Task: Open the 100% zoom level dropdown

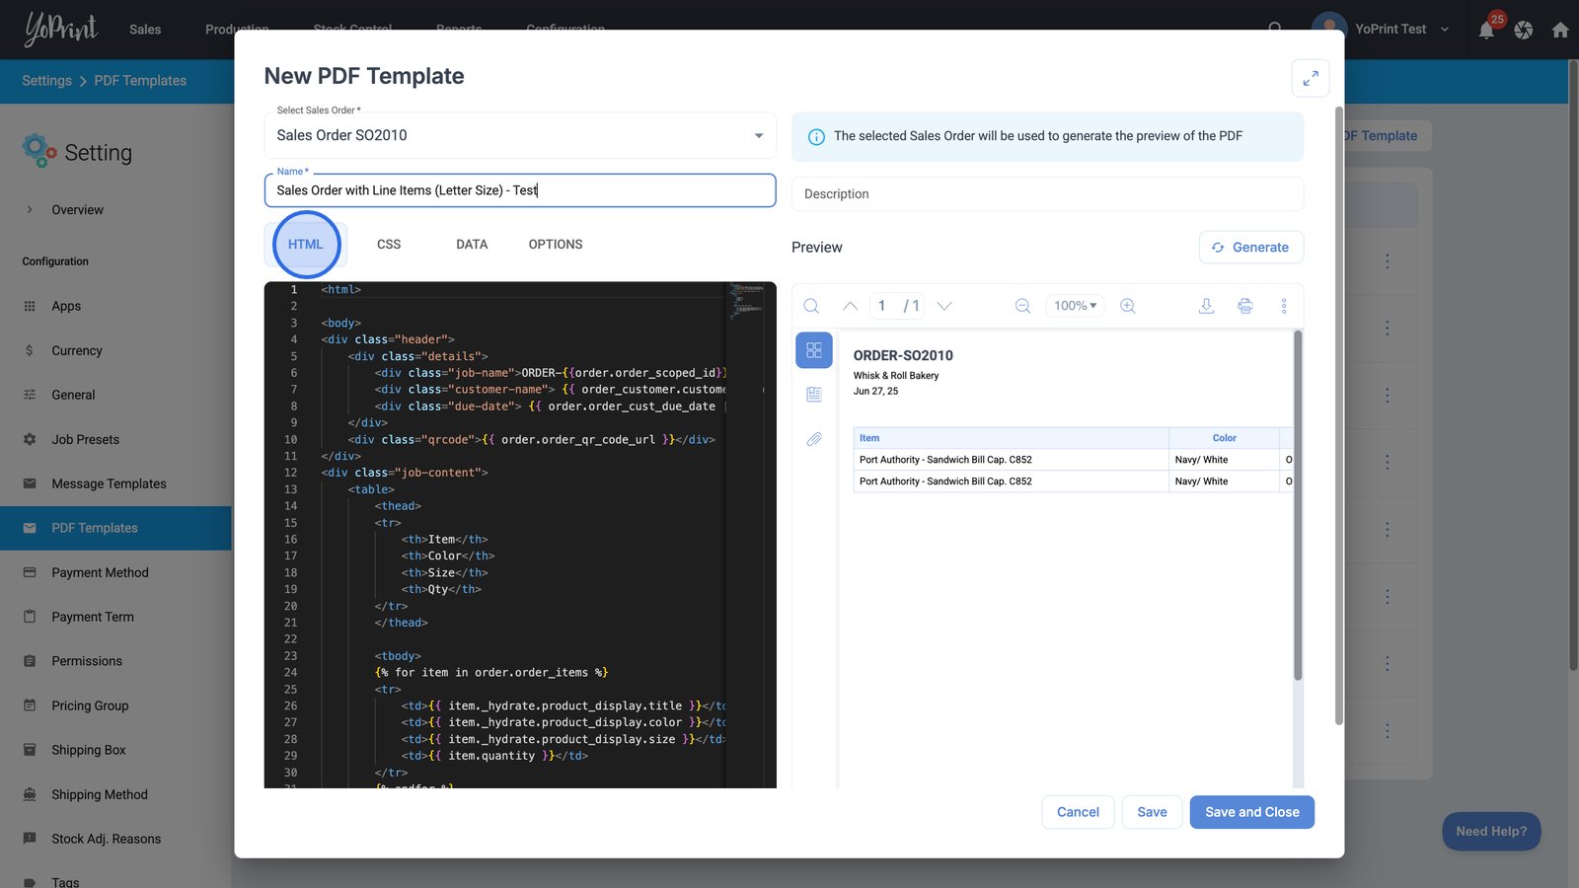Action: tap(1075, 306)
